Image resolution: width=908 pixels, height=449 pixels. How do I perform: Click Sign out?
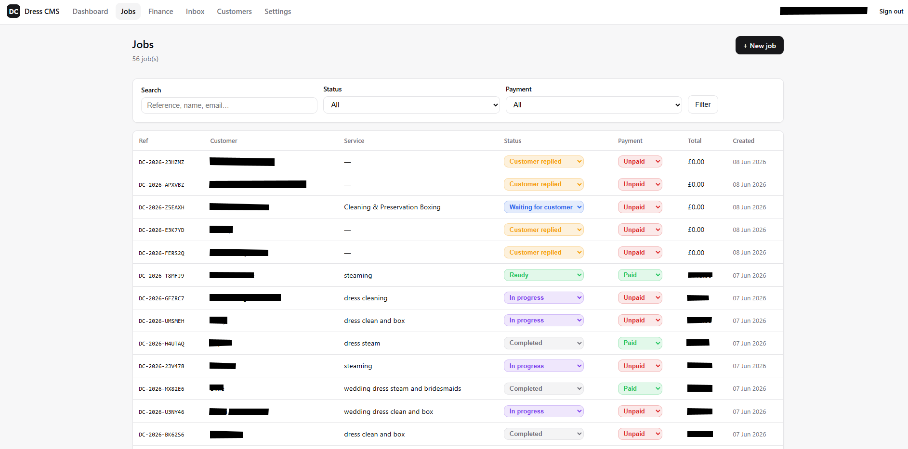[891, 11]
